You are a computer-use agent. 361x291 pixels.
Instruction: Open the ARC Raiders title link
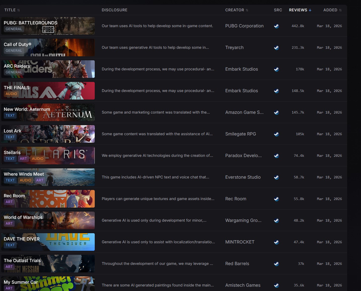pyautogui.click(x=17, y=66)
